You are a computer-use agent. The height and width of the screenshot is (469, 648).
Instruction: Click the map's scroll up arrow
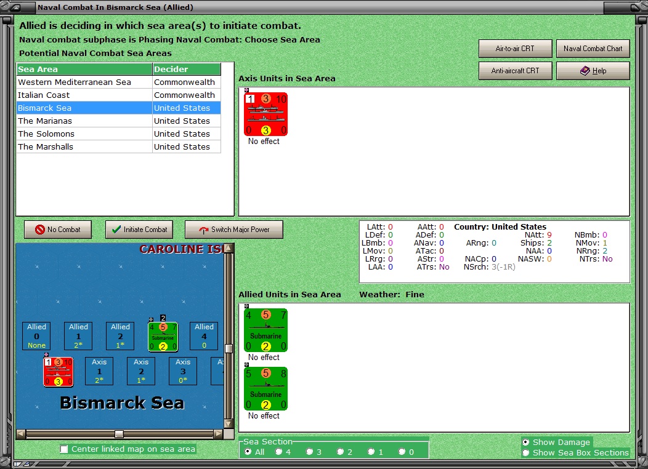(229, 247)
